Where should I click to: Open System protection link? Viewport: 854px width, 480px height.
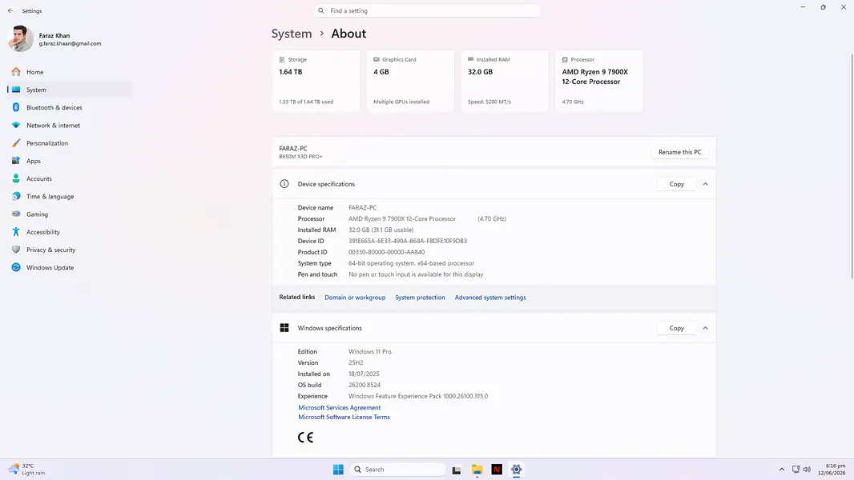point(420,298)
